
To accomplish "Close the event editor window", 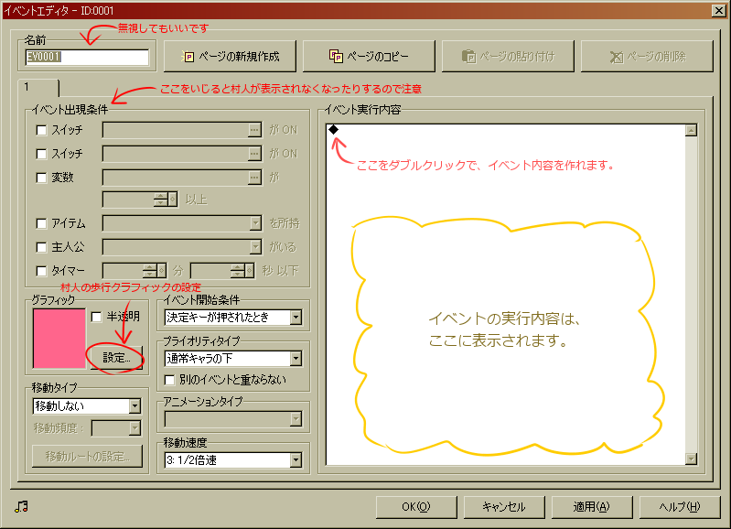I will coord(718,10).
